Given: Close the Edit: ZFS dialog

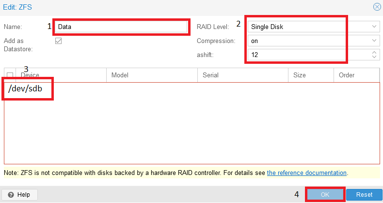Looking at the screenshot, I should 377,7.
